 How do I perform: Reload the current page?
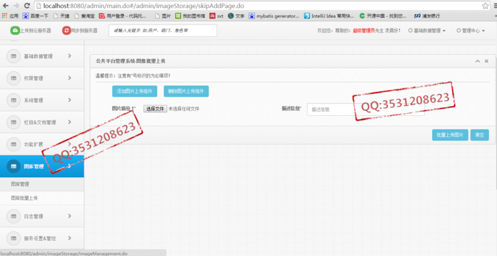pyautogui.click(x=27, y=6)
